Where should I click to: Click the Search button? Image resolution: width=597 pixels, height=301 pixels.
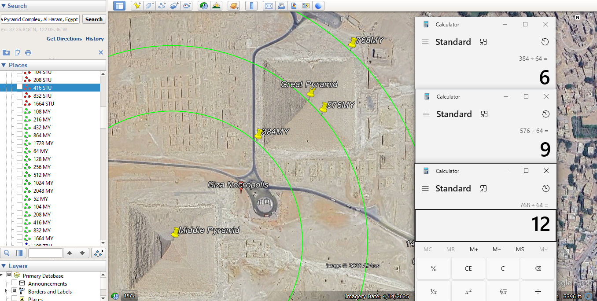click(x=94, y=19)
